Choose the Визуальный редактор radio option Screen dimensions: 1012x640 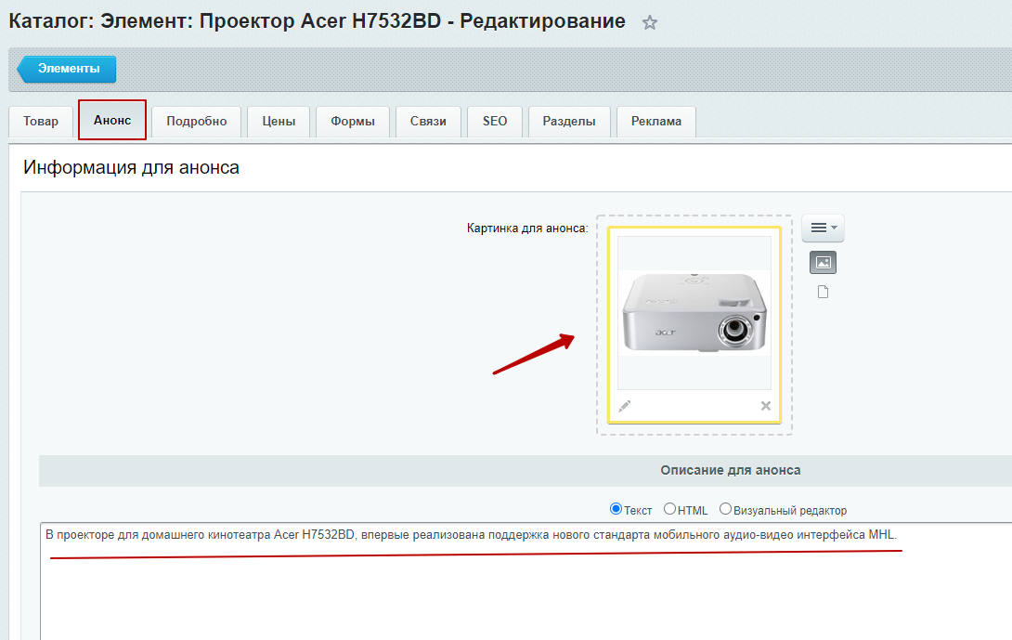[725, 509]
